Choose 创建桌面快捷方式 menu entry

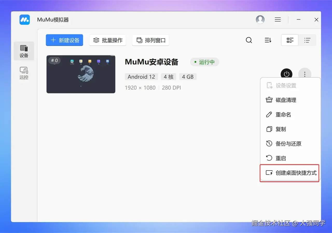pos(290,173)
